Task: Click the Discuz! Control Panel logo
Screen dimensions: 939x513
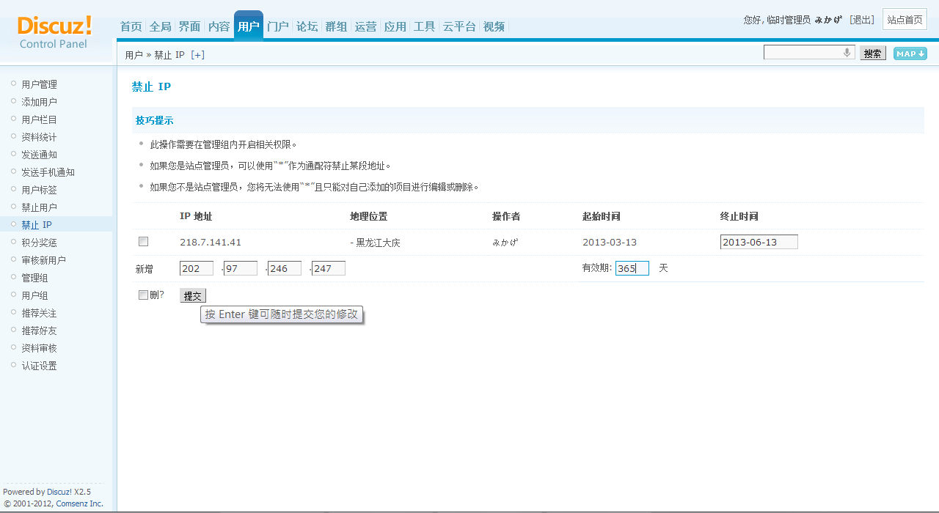Action: 55,32
